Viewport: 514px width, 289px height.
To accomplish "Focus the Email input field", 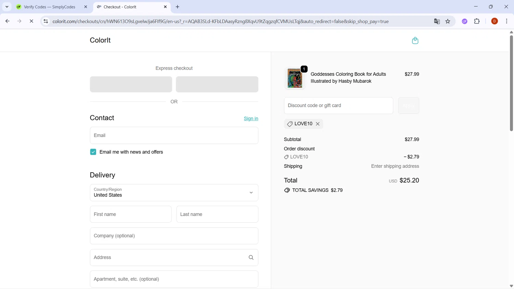I will (x=174, y=136).
